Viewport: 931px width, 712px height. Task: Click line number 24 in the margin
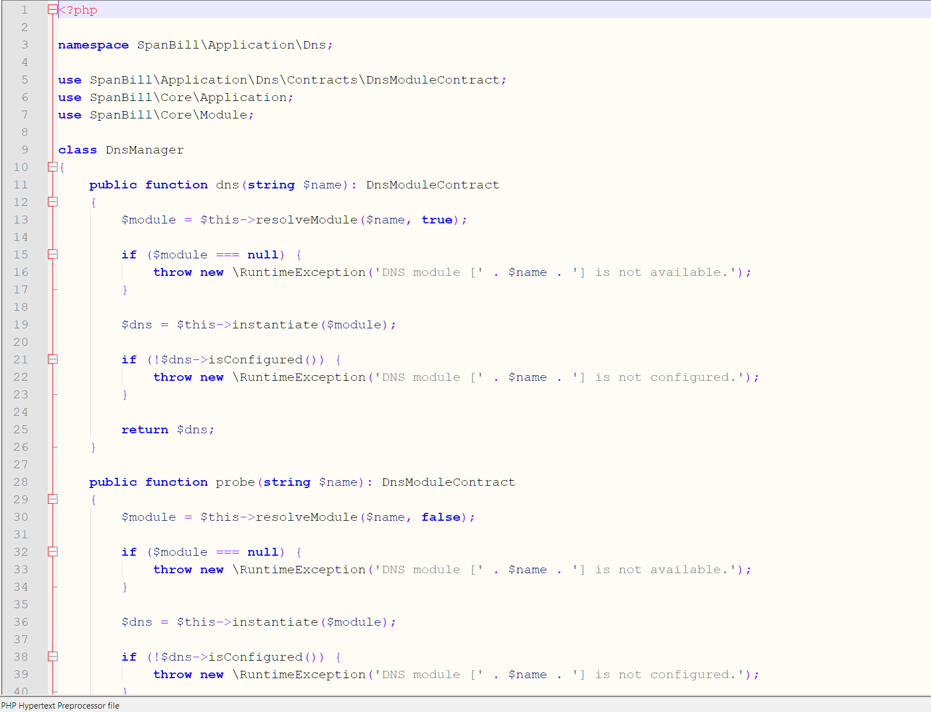21,412
